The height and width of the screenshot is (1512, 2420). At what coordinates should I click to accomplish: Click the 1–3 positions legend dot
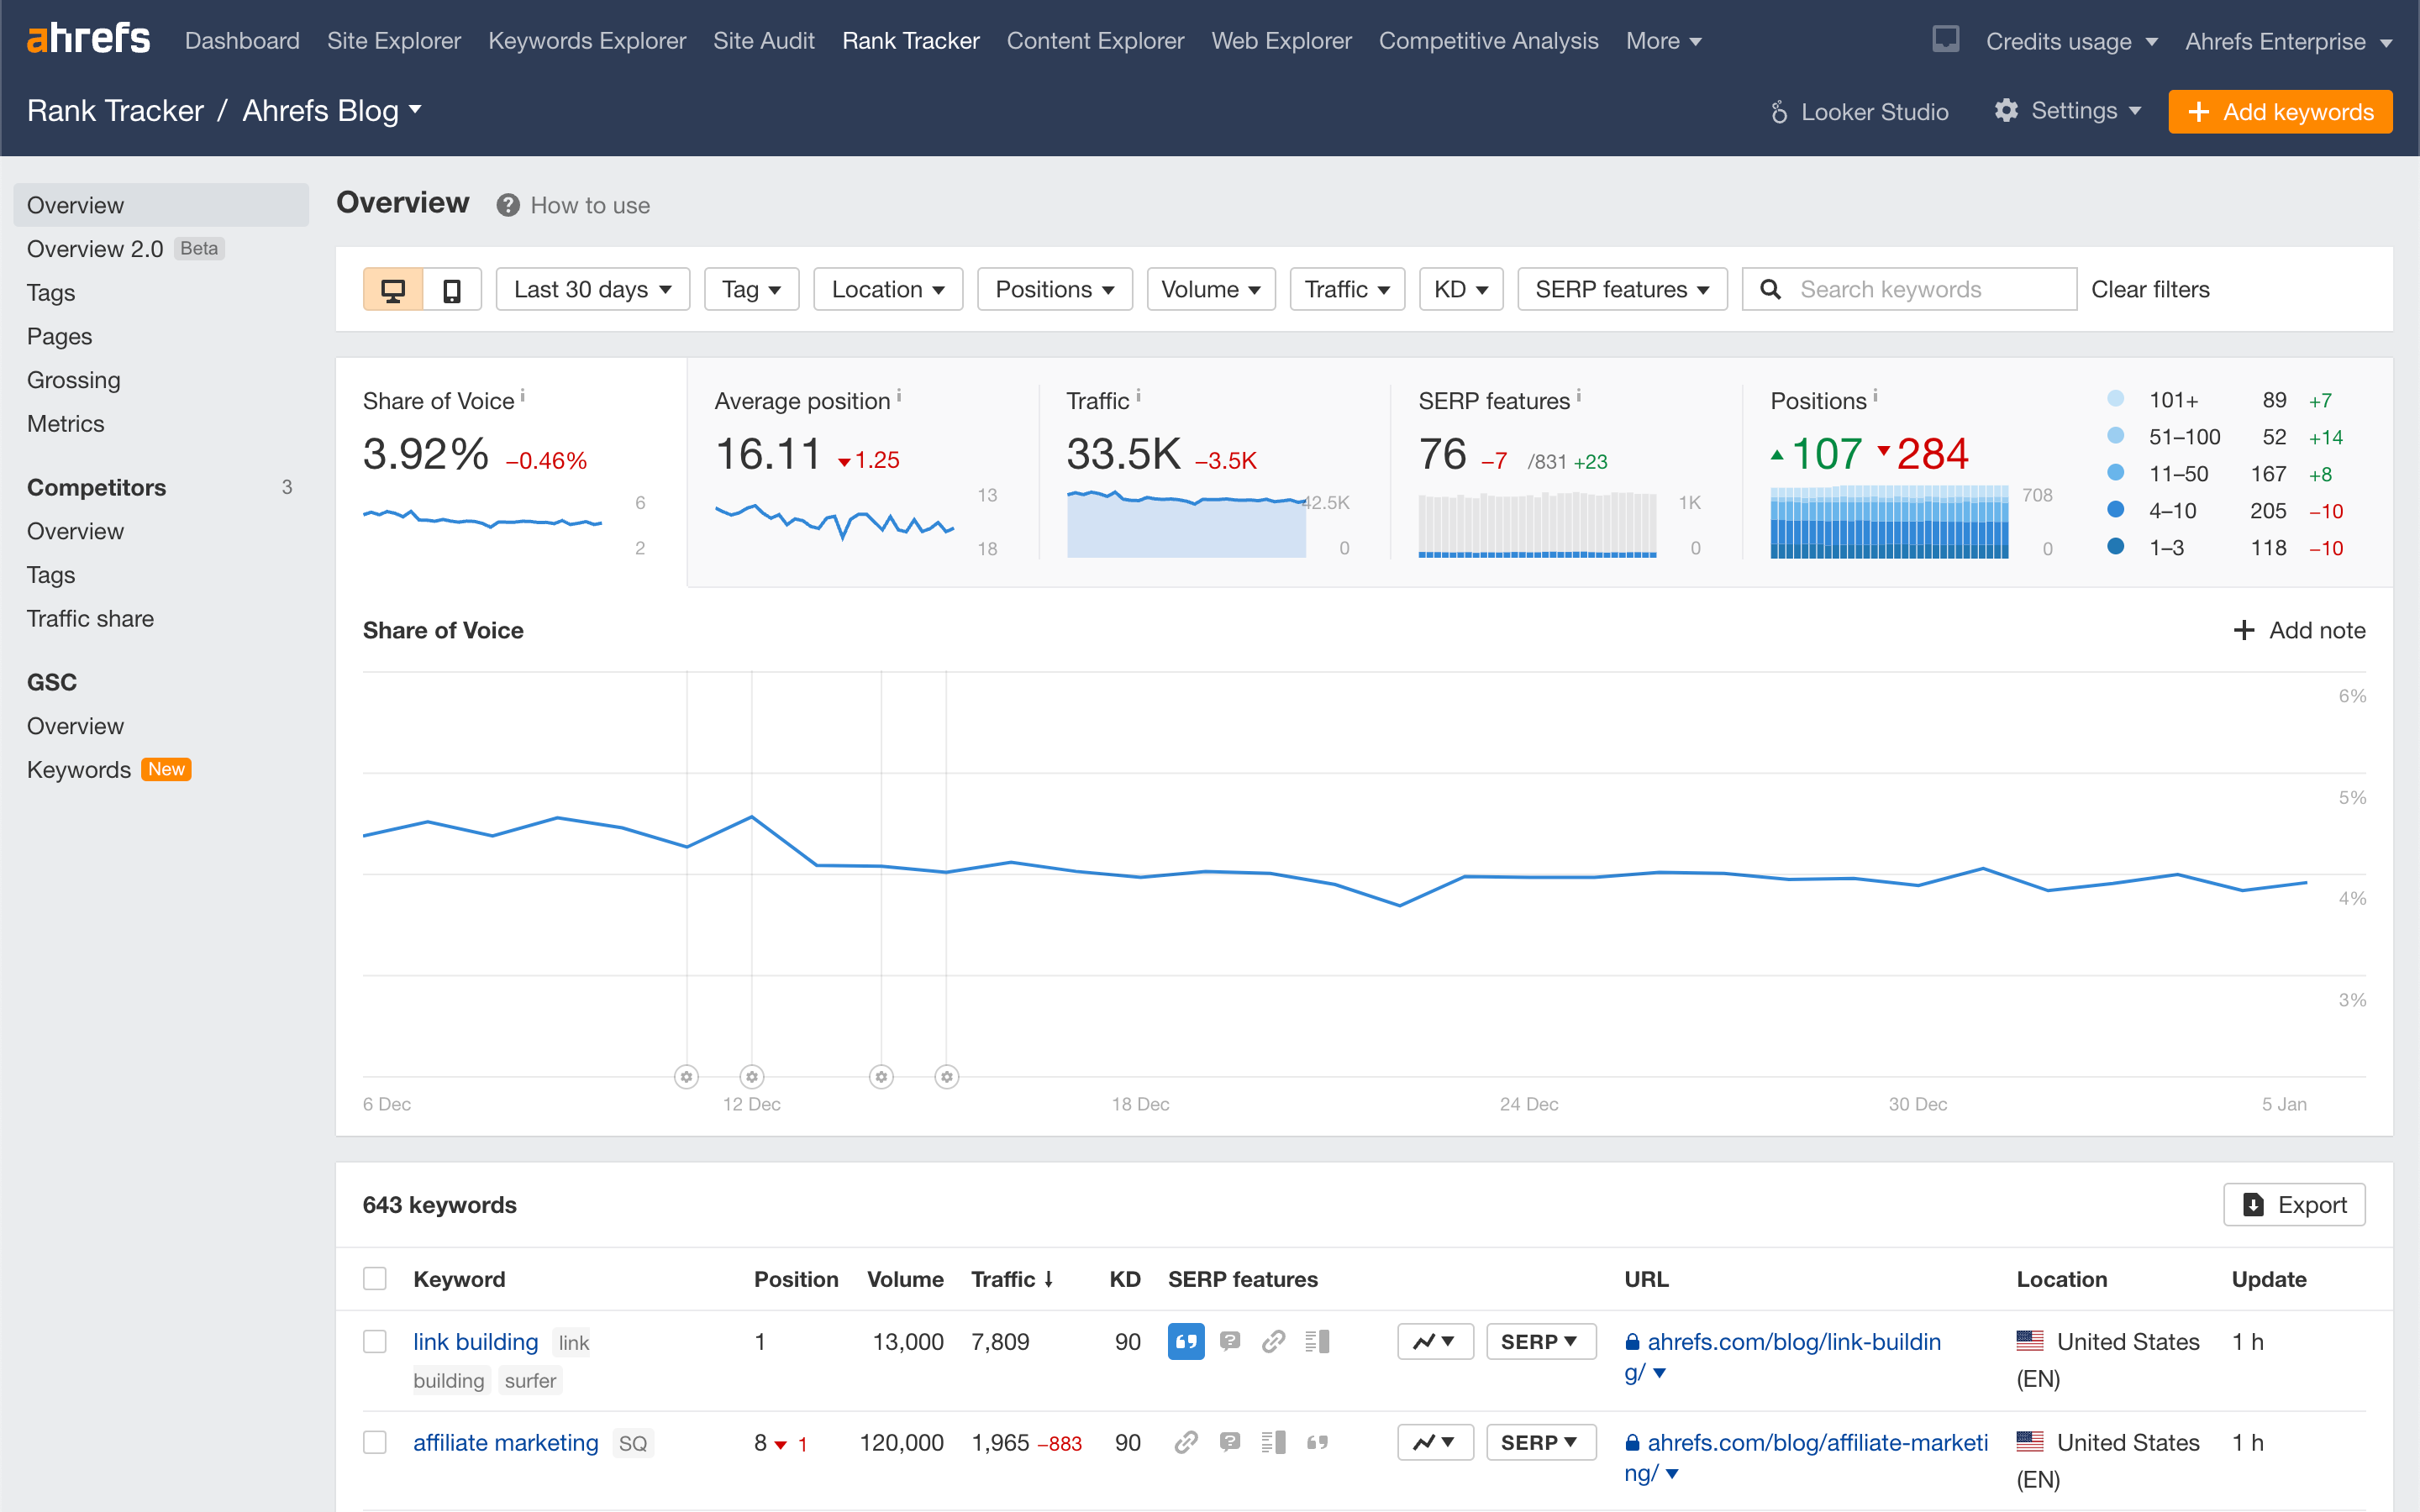2115,547
